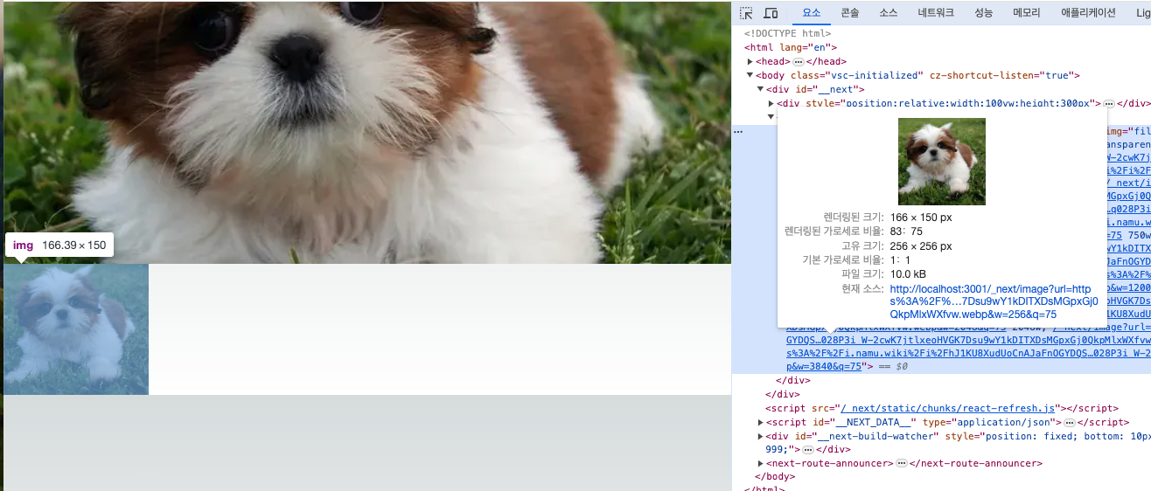This screenshot has width=1151, height=491.
Task: Switch to the 콘솔 tab
Action: (849, 13)
